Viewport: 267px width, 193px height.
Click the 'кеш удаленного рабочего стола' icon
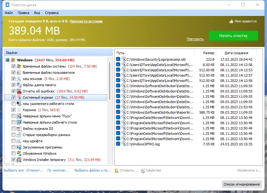click(x=19, y=104)
